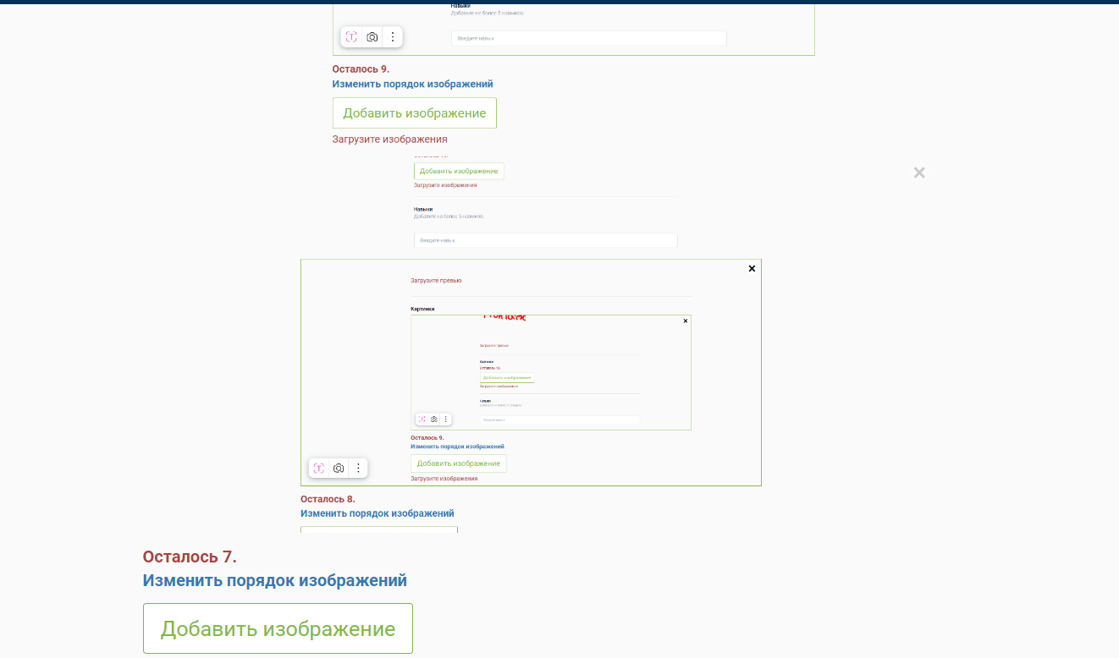1119x658 pixels.
Task: Click Добавить изображение inside the nested preview
Action: point(459,463)
